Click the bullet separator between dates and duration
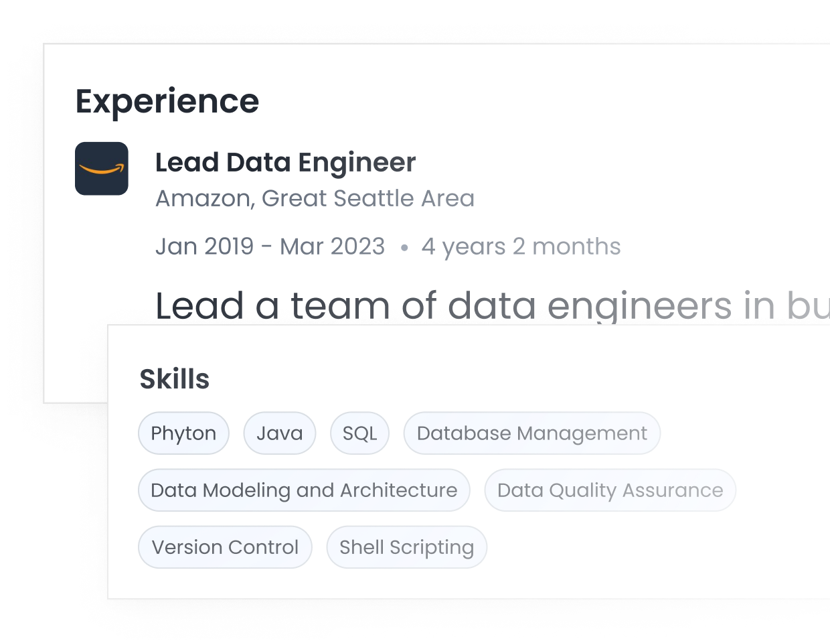 [x=404, y=248]
